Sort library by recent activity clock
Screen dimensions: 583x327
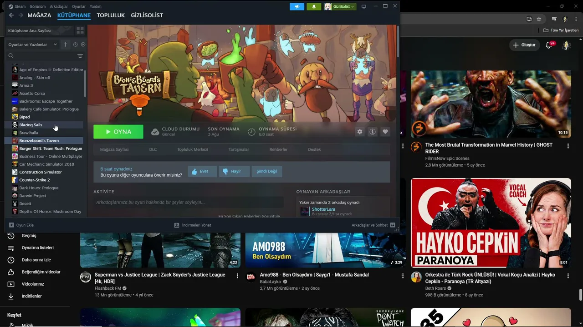pyautogui.click(x=75, y=45)
